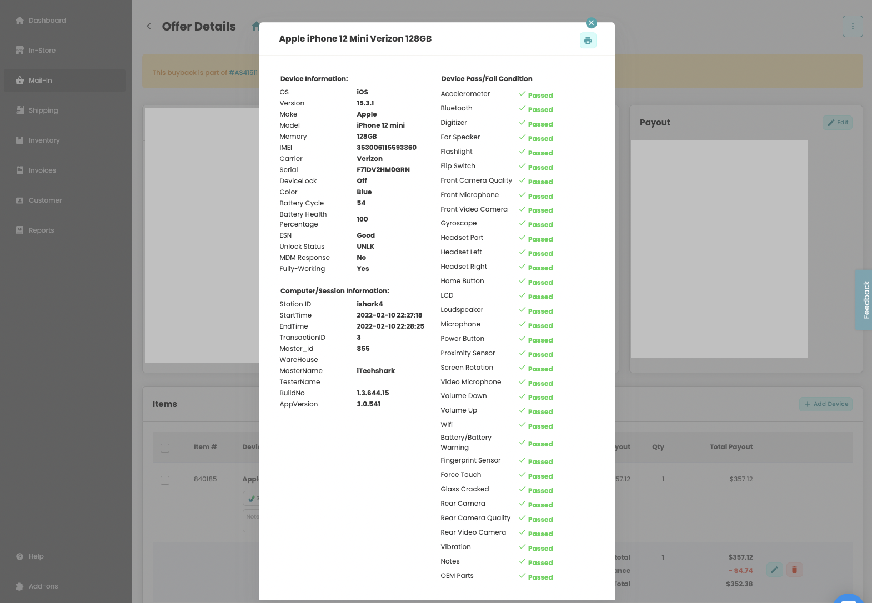Click the OEM Parts Passed status
The width and height of the screenshot is (872, 603).
(536, 577)
